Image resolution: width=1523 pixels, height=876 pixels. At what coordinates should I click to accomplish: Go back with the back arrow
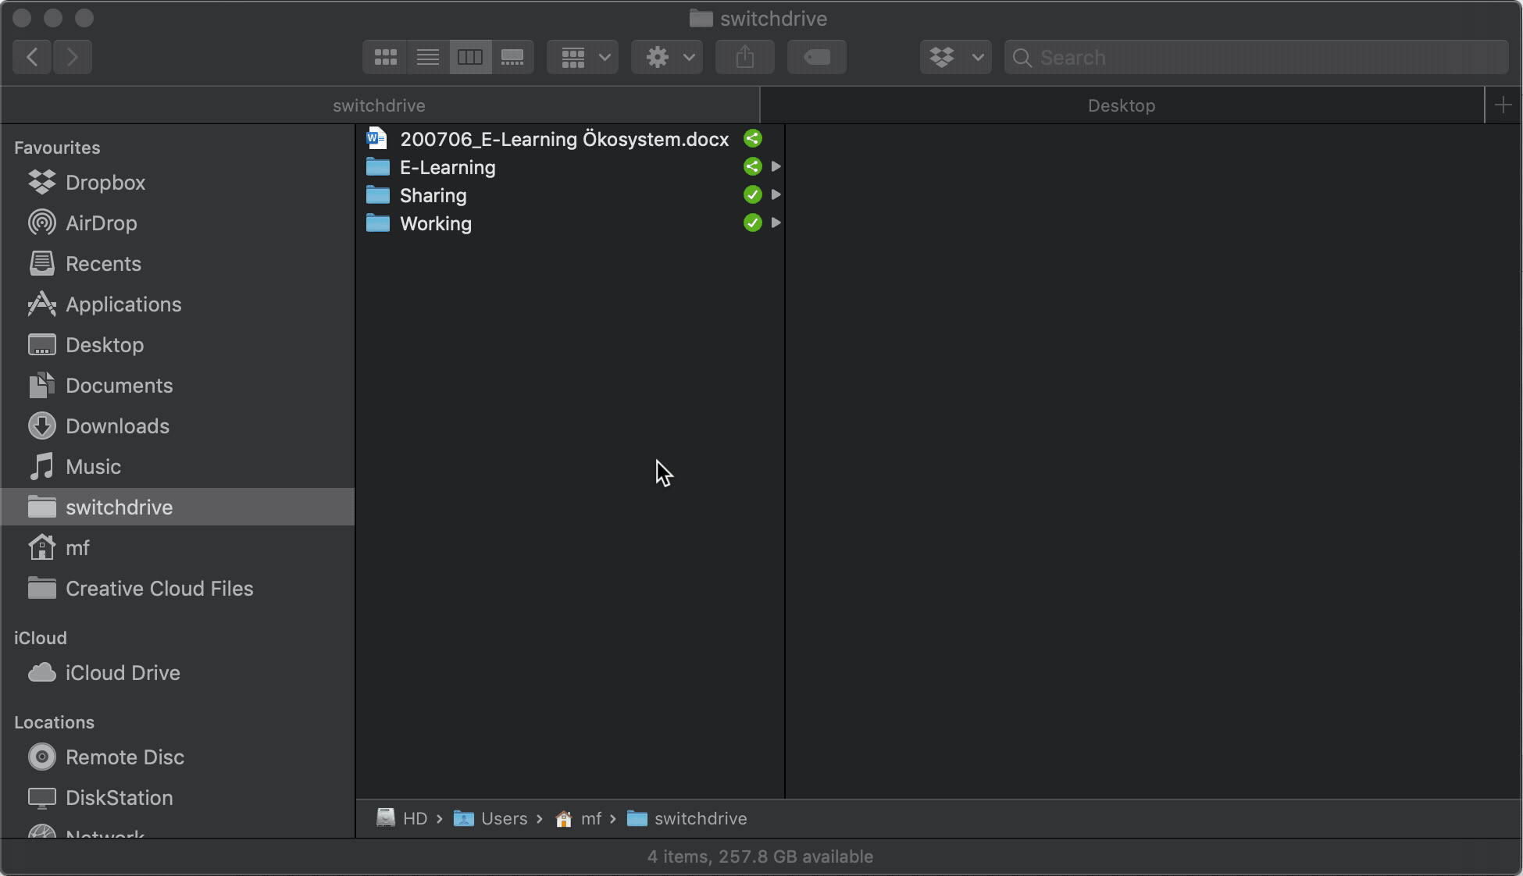pyautogui.click(x=32, y=57)
